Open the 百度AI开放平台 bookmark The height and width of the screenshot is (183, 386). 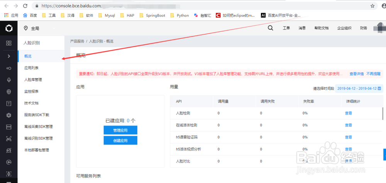[x=281, y=15]
